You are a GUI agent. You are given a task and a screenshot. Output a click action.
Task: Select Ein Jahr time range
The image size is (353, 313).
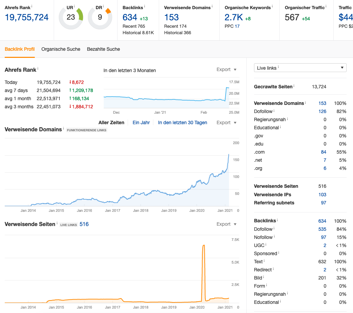tap(141, 122)
